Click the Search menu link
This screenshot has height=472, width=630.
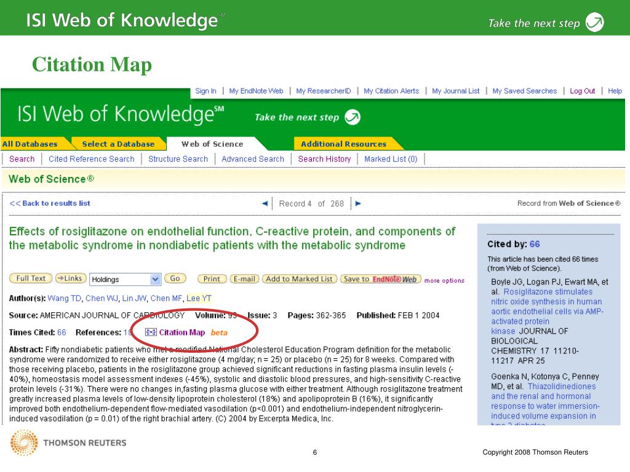click(22, 159)
